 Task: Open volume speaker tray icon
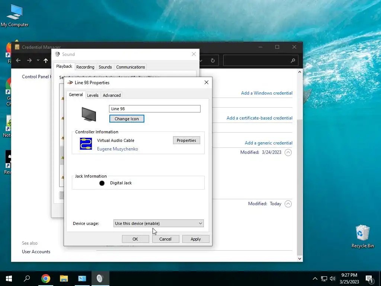click(333, 279)
